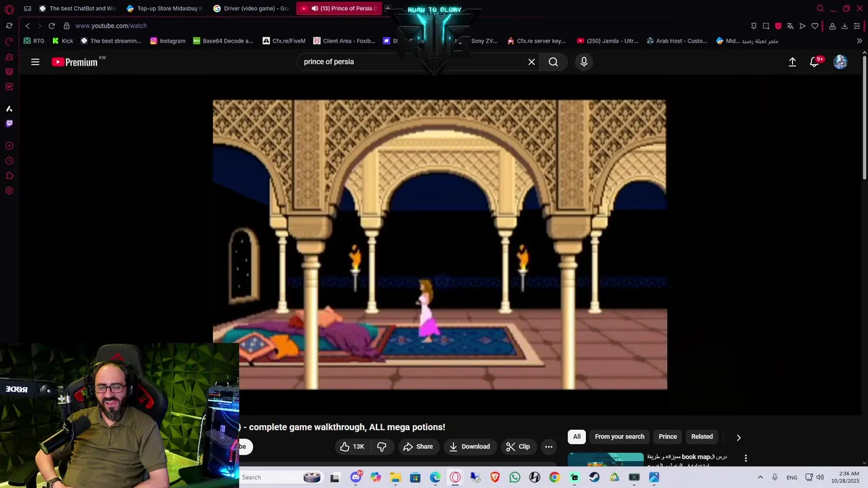868x488 pixels.
Task: Switch to Top-up Store Midasbuy tab
Action: coord(165,9)
